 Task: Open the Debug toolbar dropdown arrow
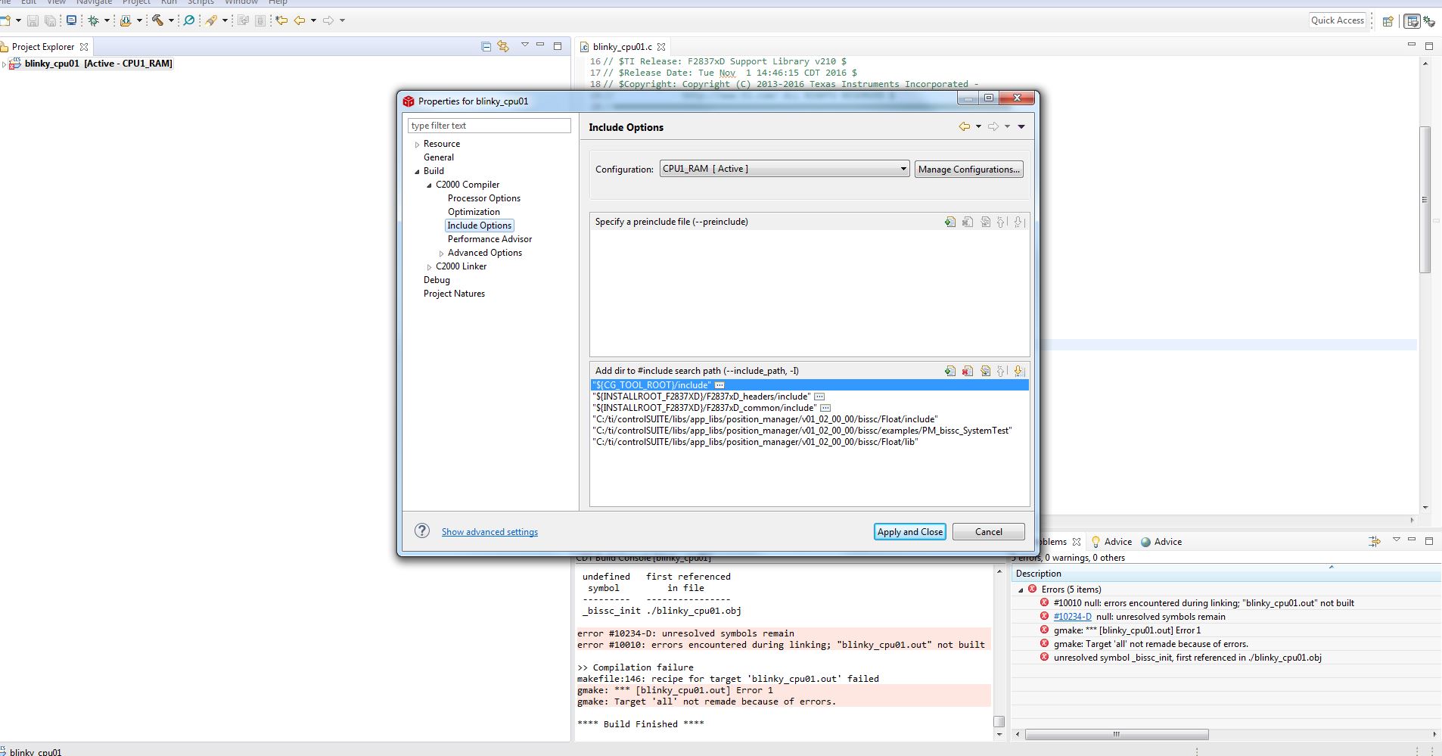(107, 20)
